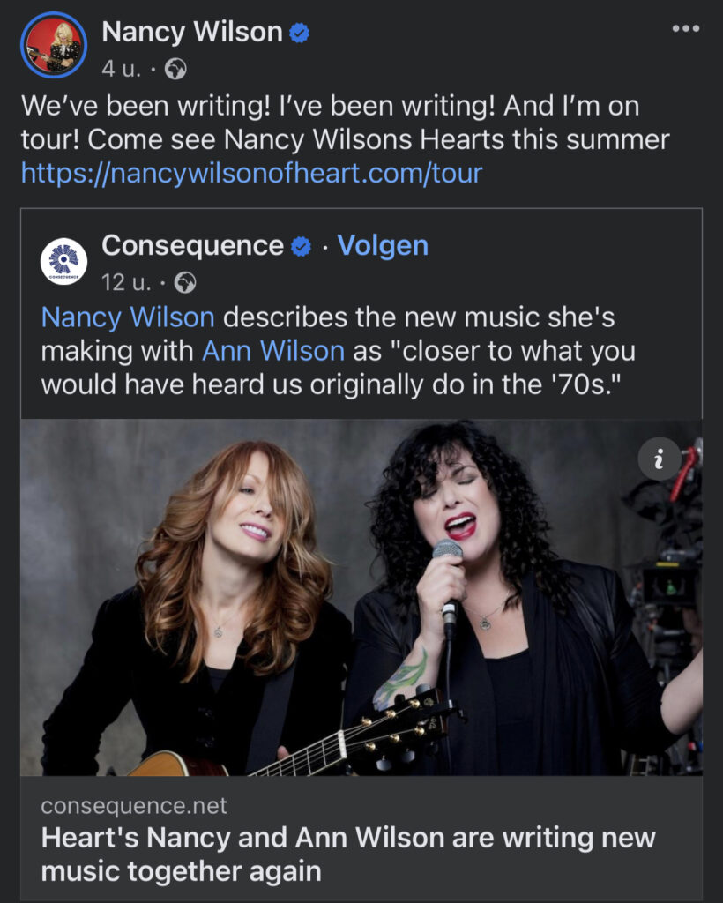Follow Consequence via the Volgen button
The width and height of the screenshot is (723, 903).
383,246
